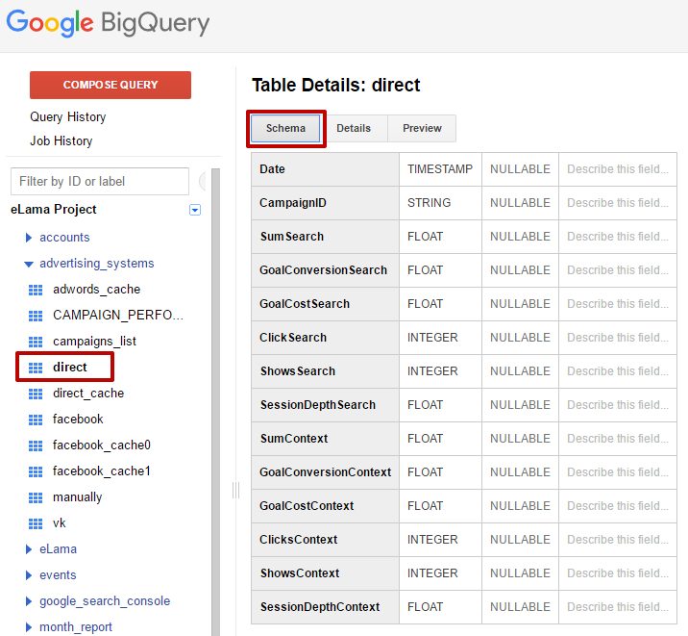Collapse the advertising_systems dataset
This screenshot has width=688, height=636.
click(x=29, y=264)
